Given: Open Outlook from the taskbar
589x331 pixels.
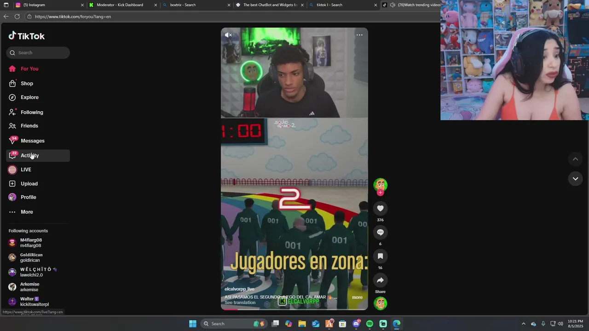Looking at the screenshot, I should (316, 324).
